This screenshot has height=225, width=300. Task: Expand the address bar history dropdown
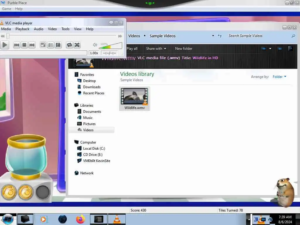coord(213,36)
